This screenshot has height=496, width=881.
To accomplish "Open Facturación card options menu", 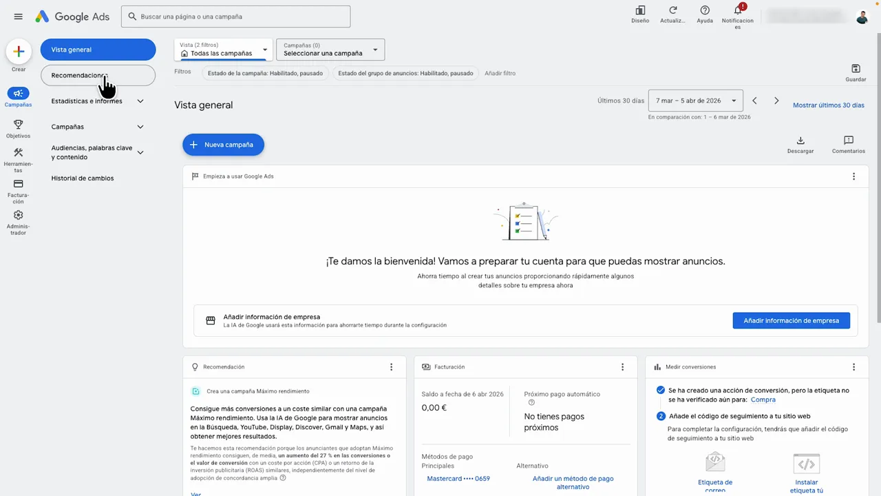I will [x=622, y=367].
